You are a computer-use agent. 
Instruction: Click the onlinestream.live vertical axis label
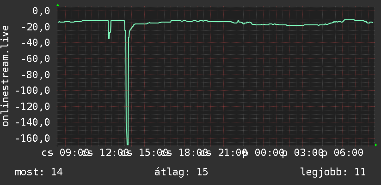coord(6,75)
